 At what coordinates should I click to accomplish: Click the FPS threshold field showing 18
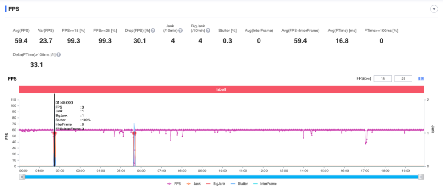[x=383, y=79]
